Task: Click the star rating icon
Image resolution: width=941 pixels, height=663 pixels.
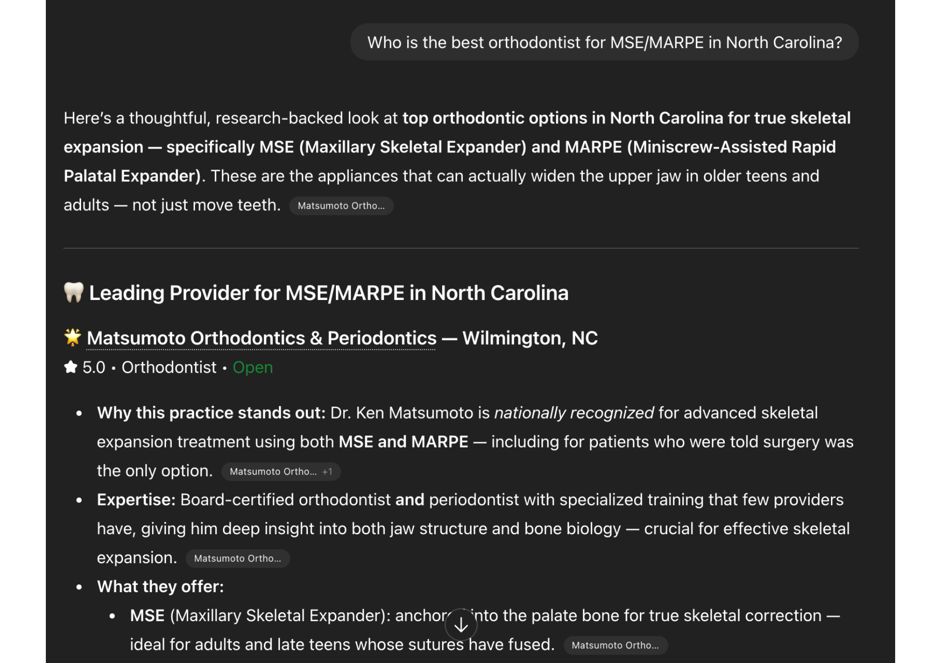Action: pyautogui.click(x=70, y=367)
